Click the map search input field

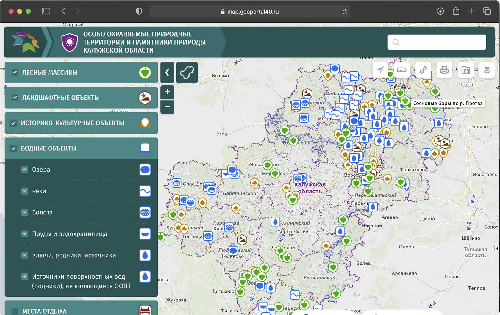point(437,42)
